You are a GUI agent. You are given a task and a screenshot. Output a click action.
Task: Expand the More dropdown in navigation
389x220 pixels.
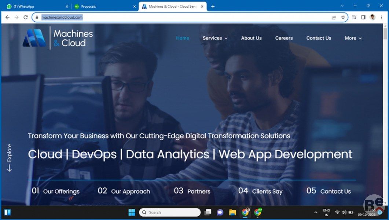(x=353, y=38)
